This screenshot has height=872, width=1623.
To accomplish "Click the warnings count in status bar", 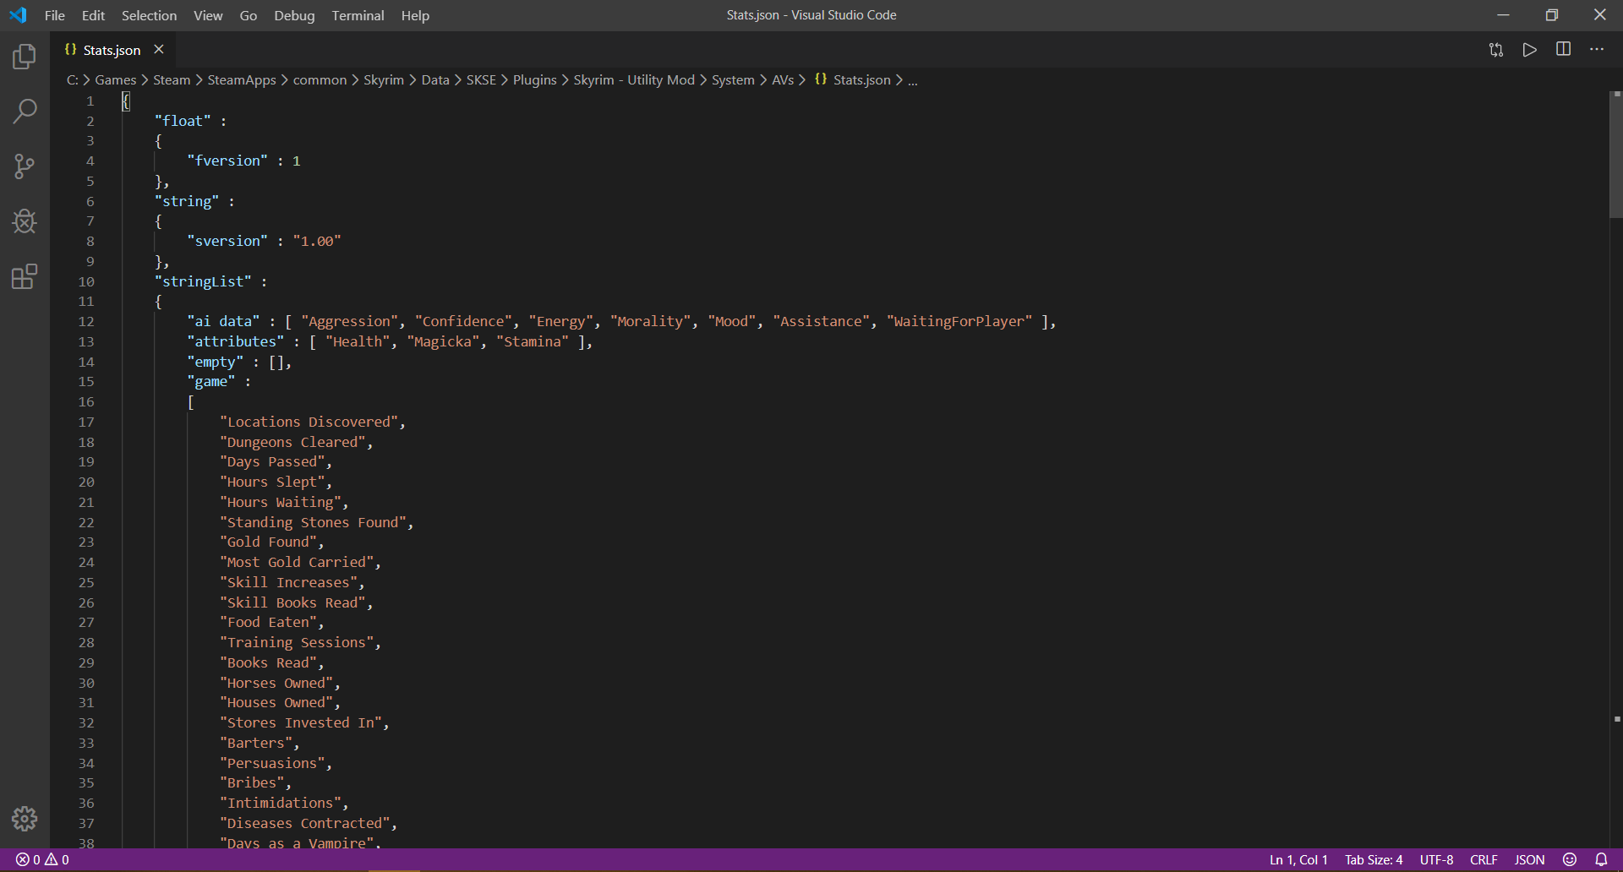I will point(57,860).
